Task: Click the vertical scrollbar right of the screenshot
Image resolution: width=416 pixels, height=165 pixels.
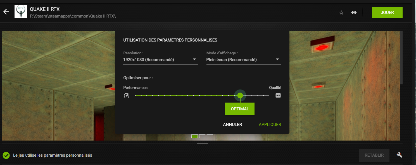Action: tap(401, 57)
